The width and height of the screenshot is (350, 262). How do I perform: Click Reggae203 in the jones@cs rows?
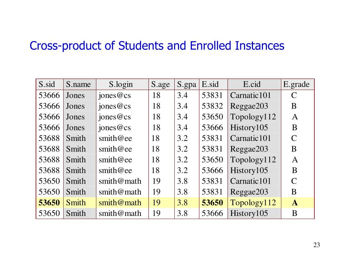click(x=249, y=106)
